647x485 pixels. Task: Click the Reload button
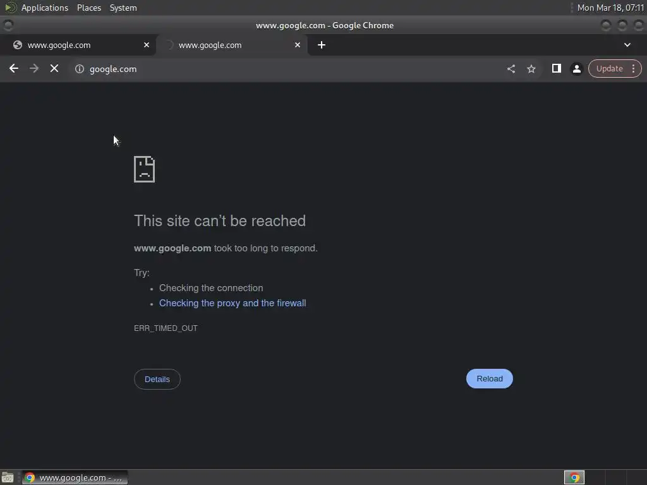[x=490, y=379]
